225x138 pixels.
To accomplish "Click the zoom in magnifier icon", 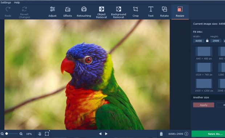I will point(21,134).
